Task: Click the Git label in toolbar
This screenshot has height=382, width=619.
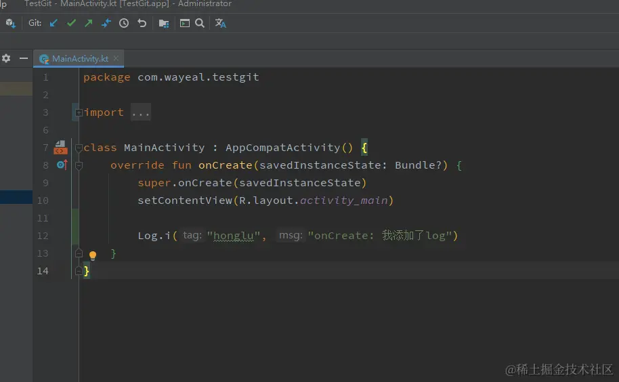Action: [x=35, y=23]
